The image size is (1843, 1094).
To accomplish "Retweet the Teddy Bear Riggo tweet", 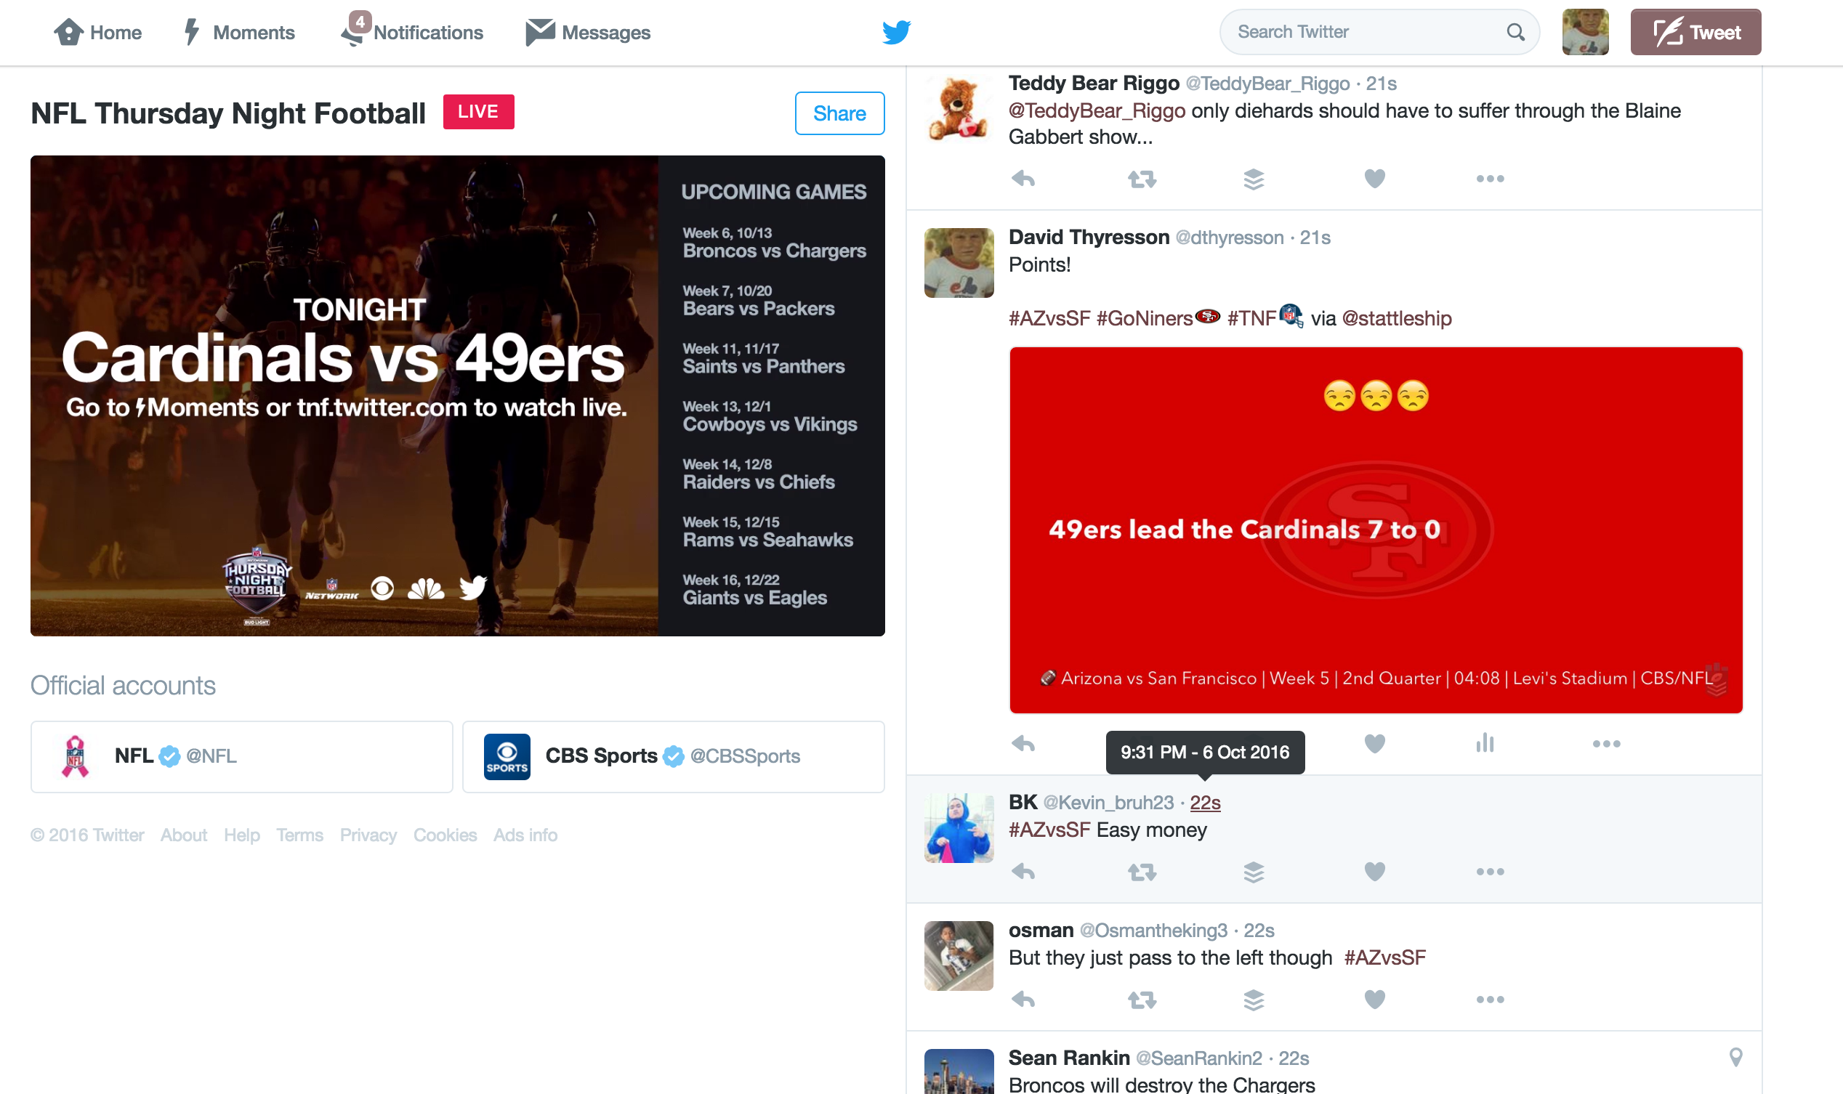I will click(x=1142, y=179).
